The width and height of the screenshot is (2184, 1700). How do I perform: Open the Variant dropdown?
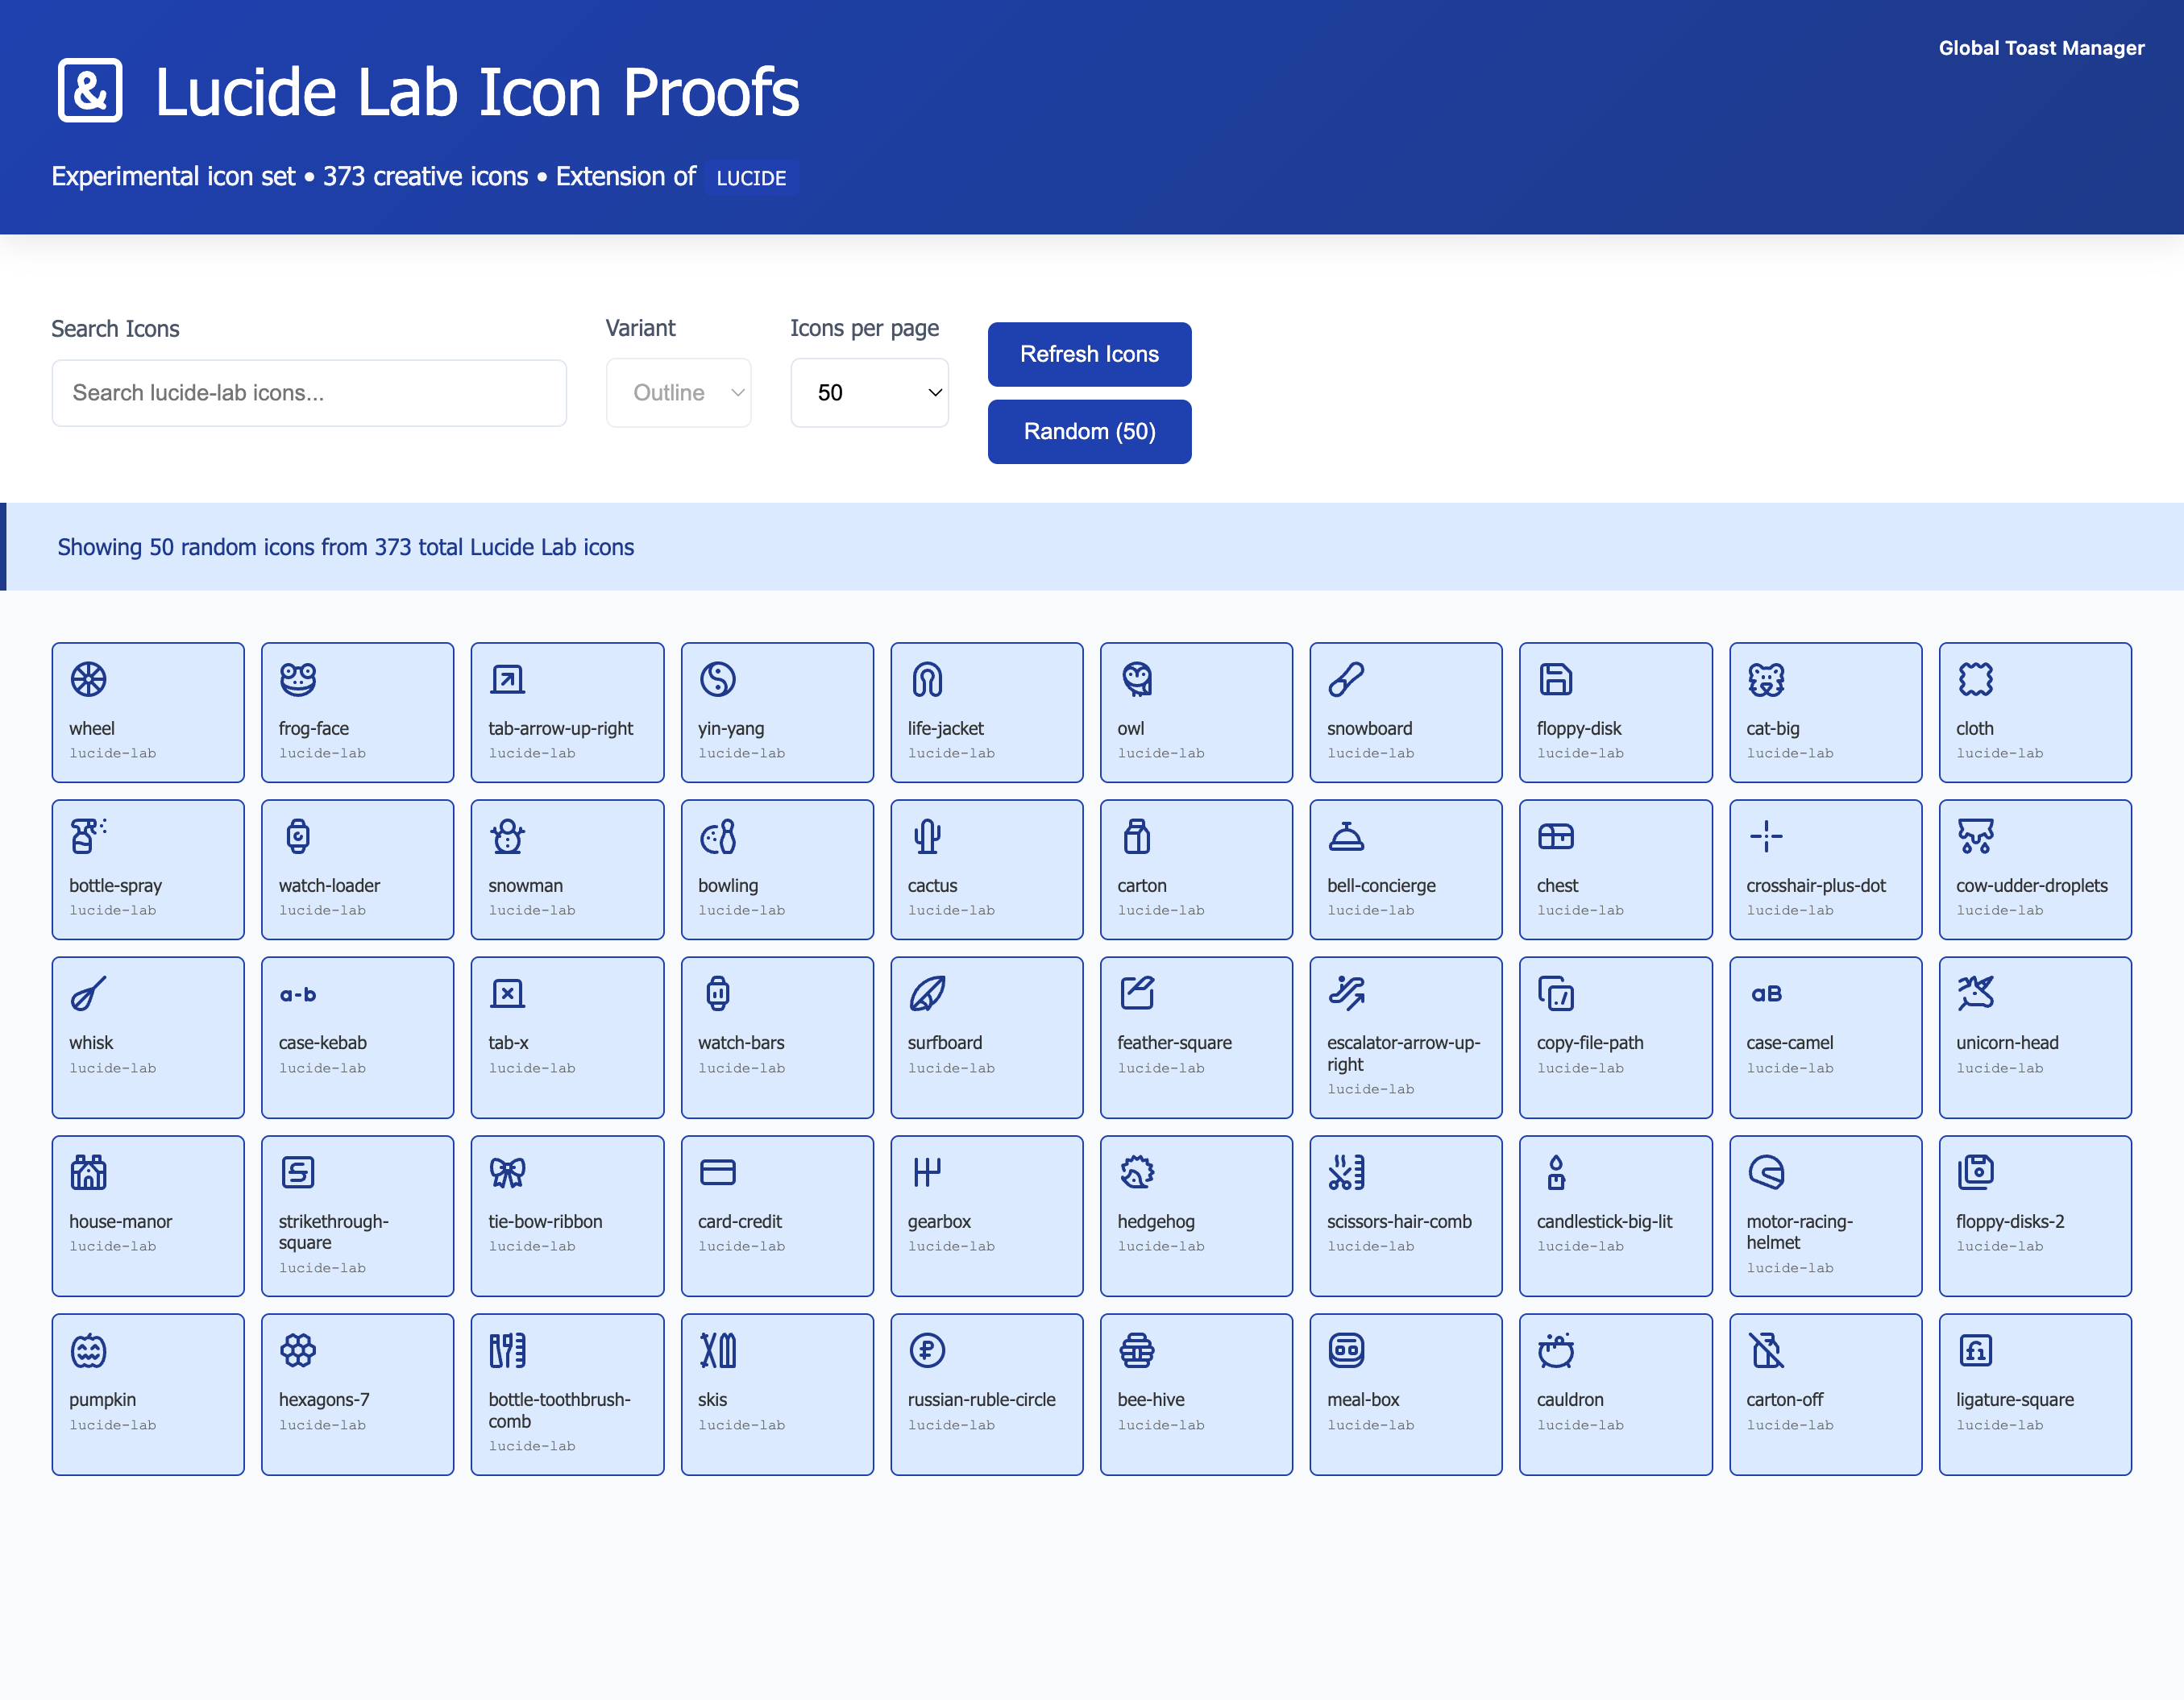click(679, 393)
